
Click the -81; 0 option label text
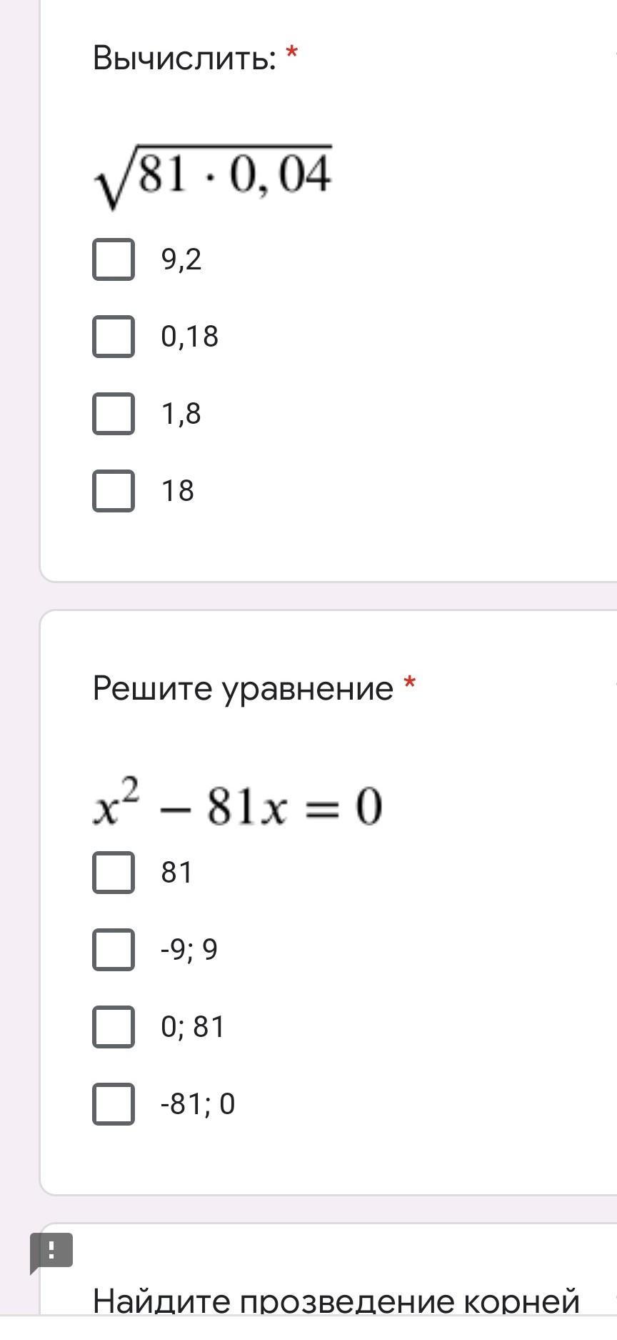[198, 1104]
